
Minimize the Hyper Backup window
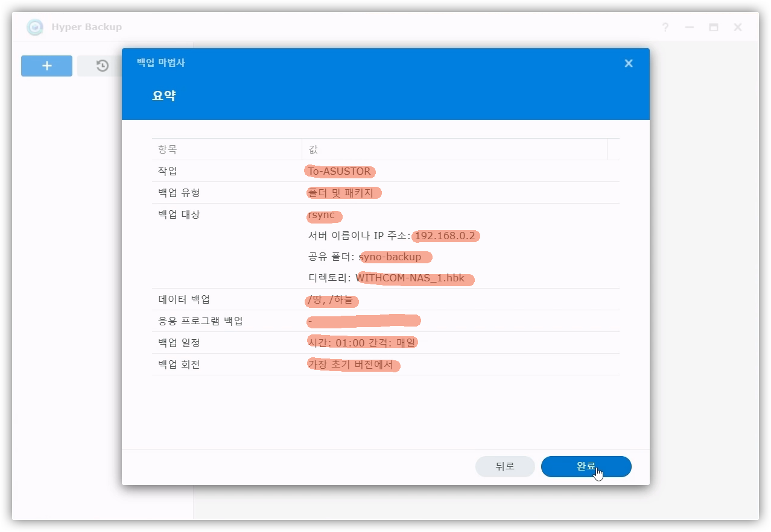tap(689, 27)
